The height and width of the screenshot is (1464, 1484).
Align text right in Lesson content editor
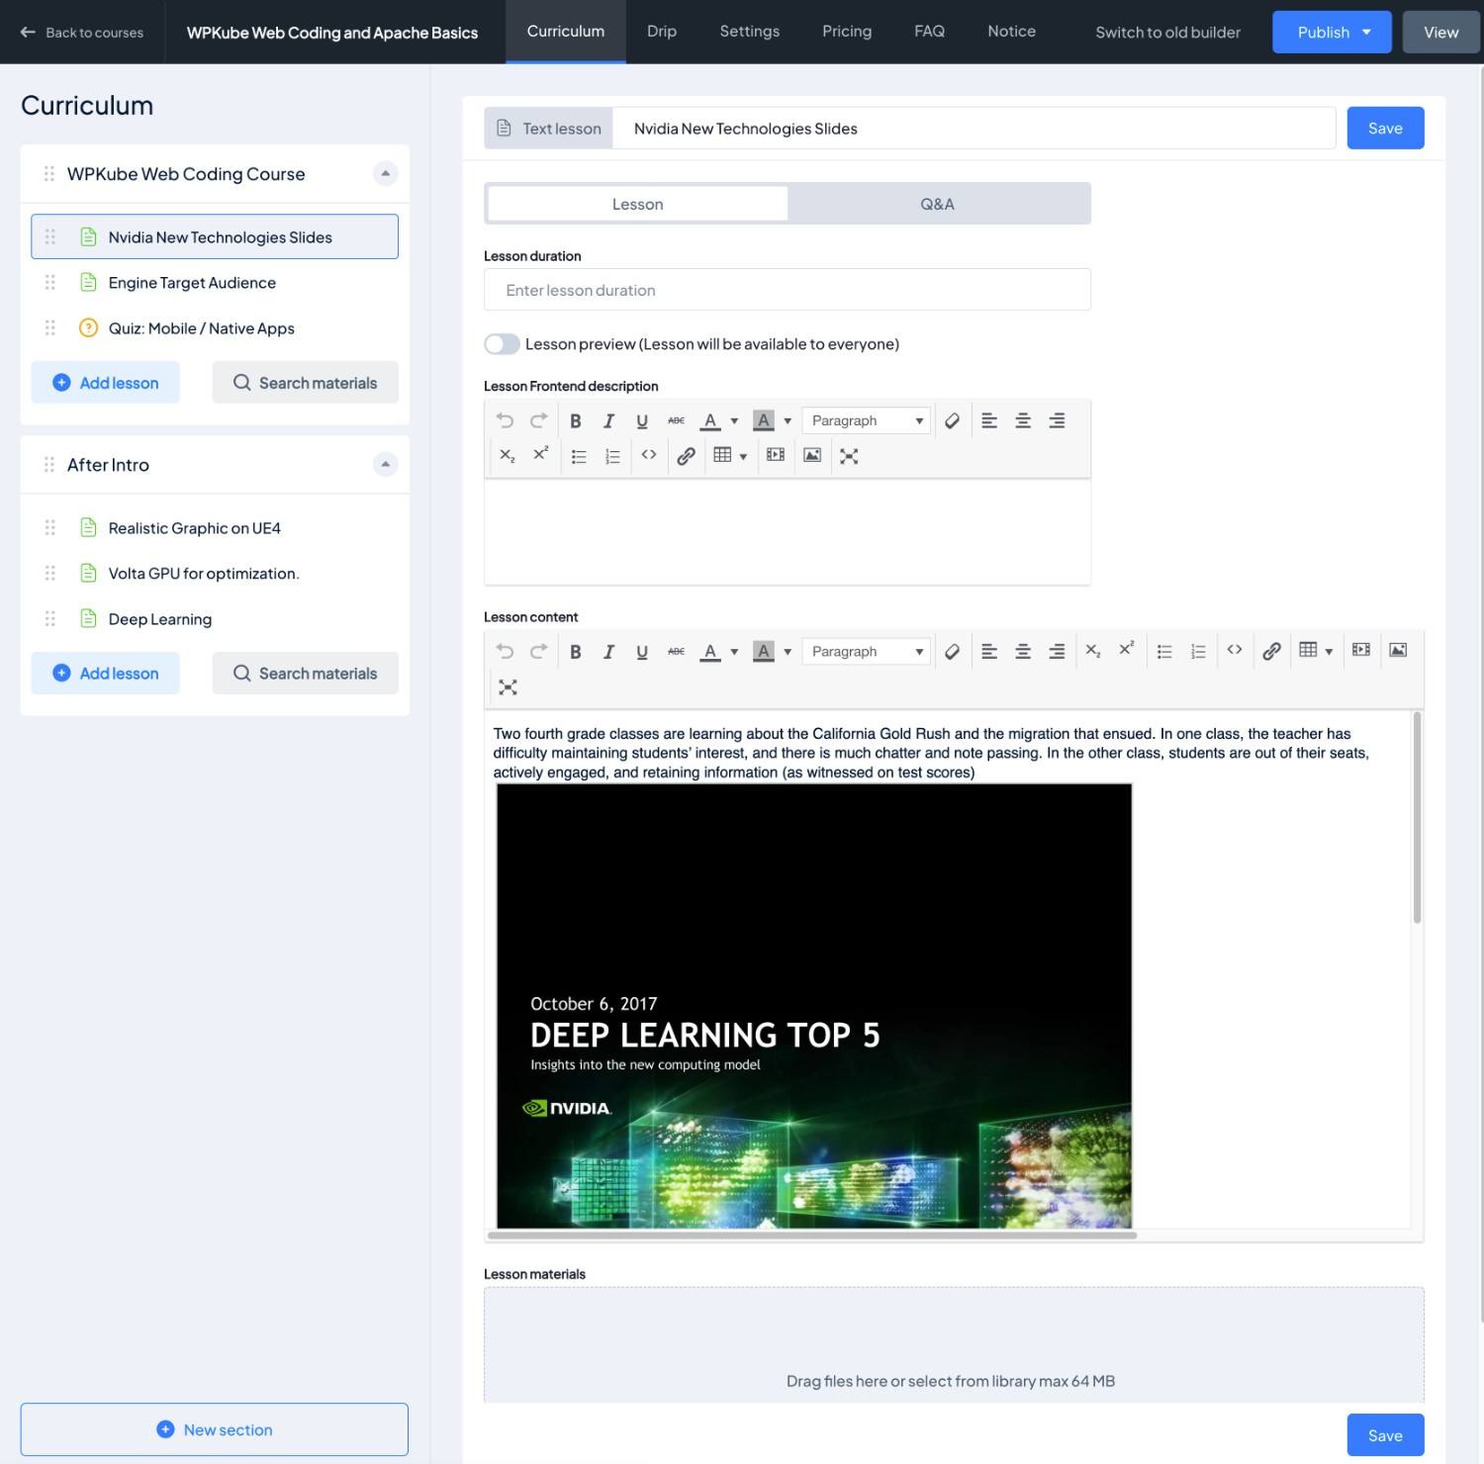coord(1057,651)
